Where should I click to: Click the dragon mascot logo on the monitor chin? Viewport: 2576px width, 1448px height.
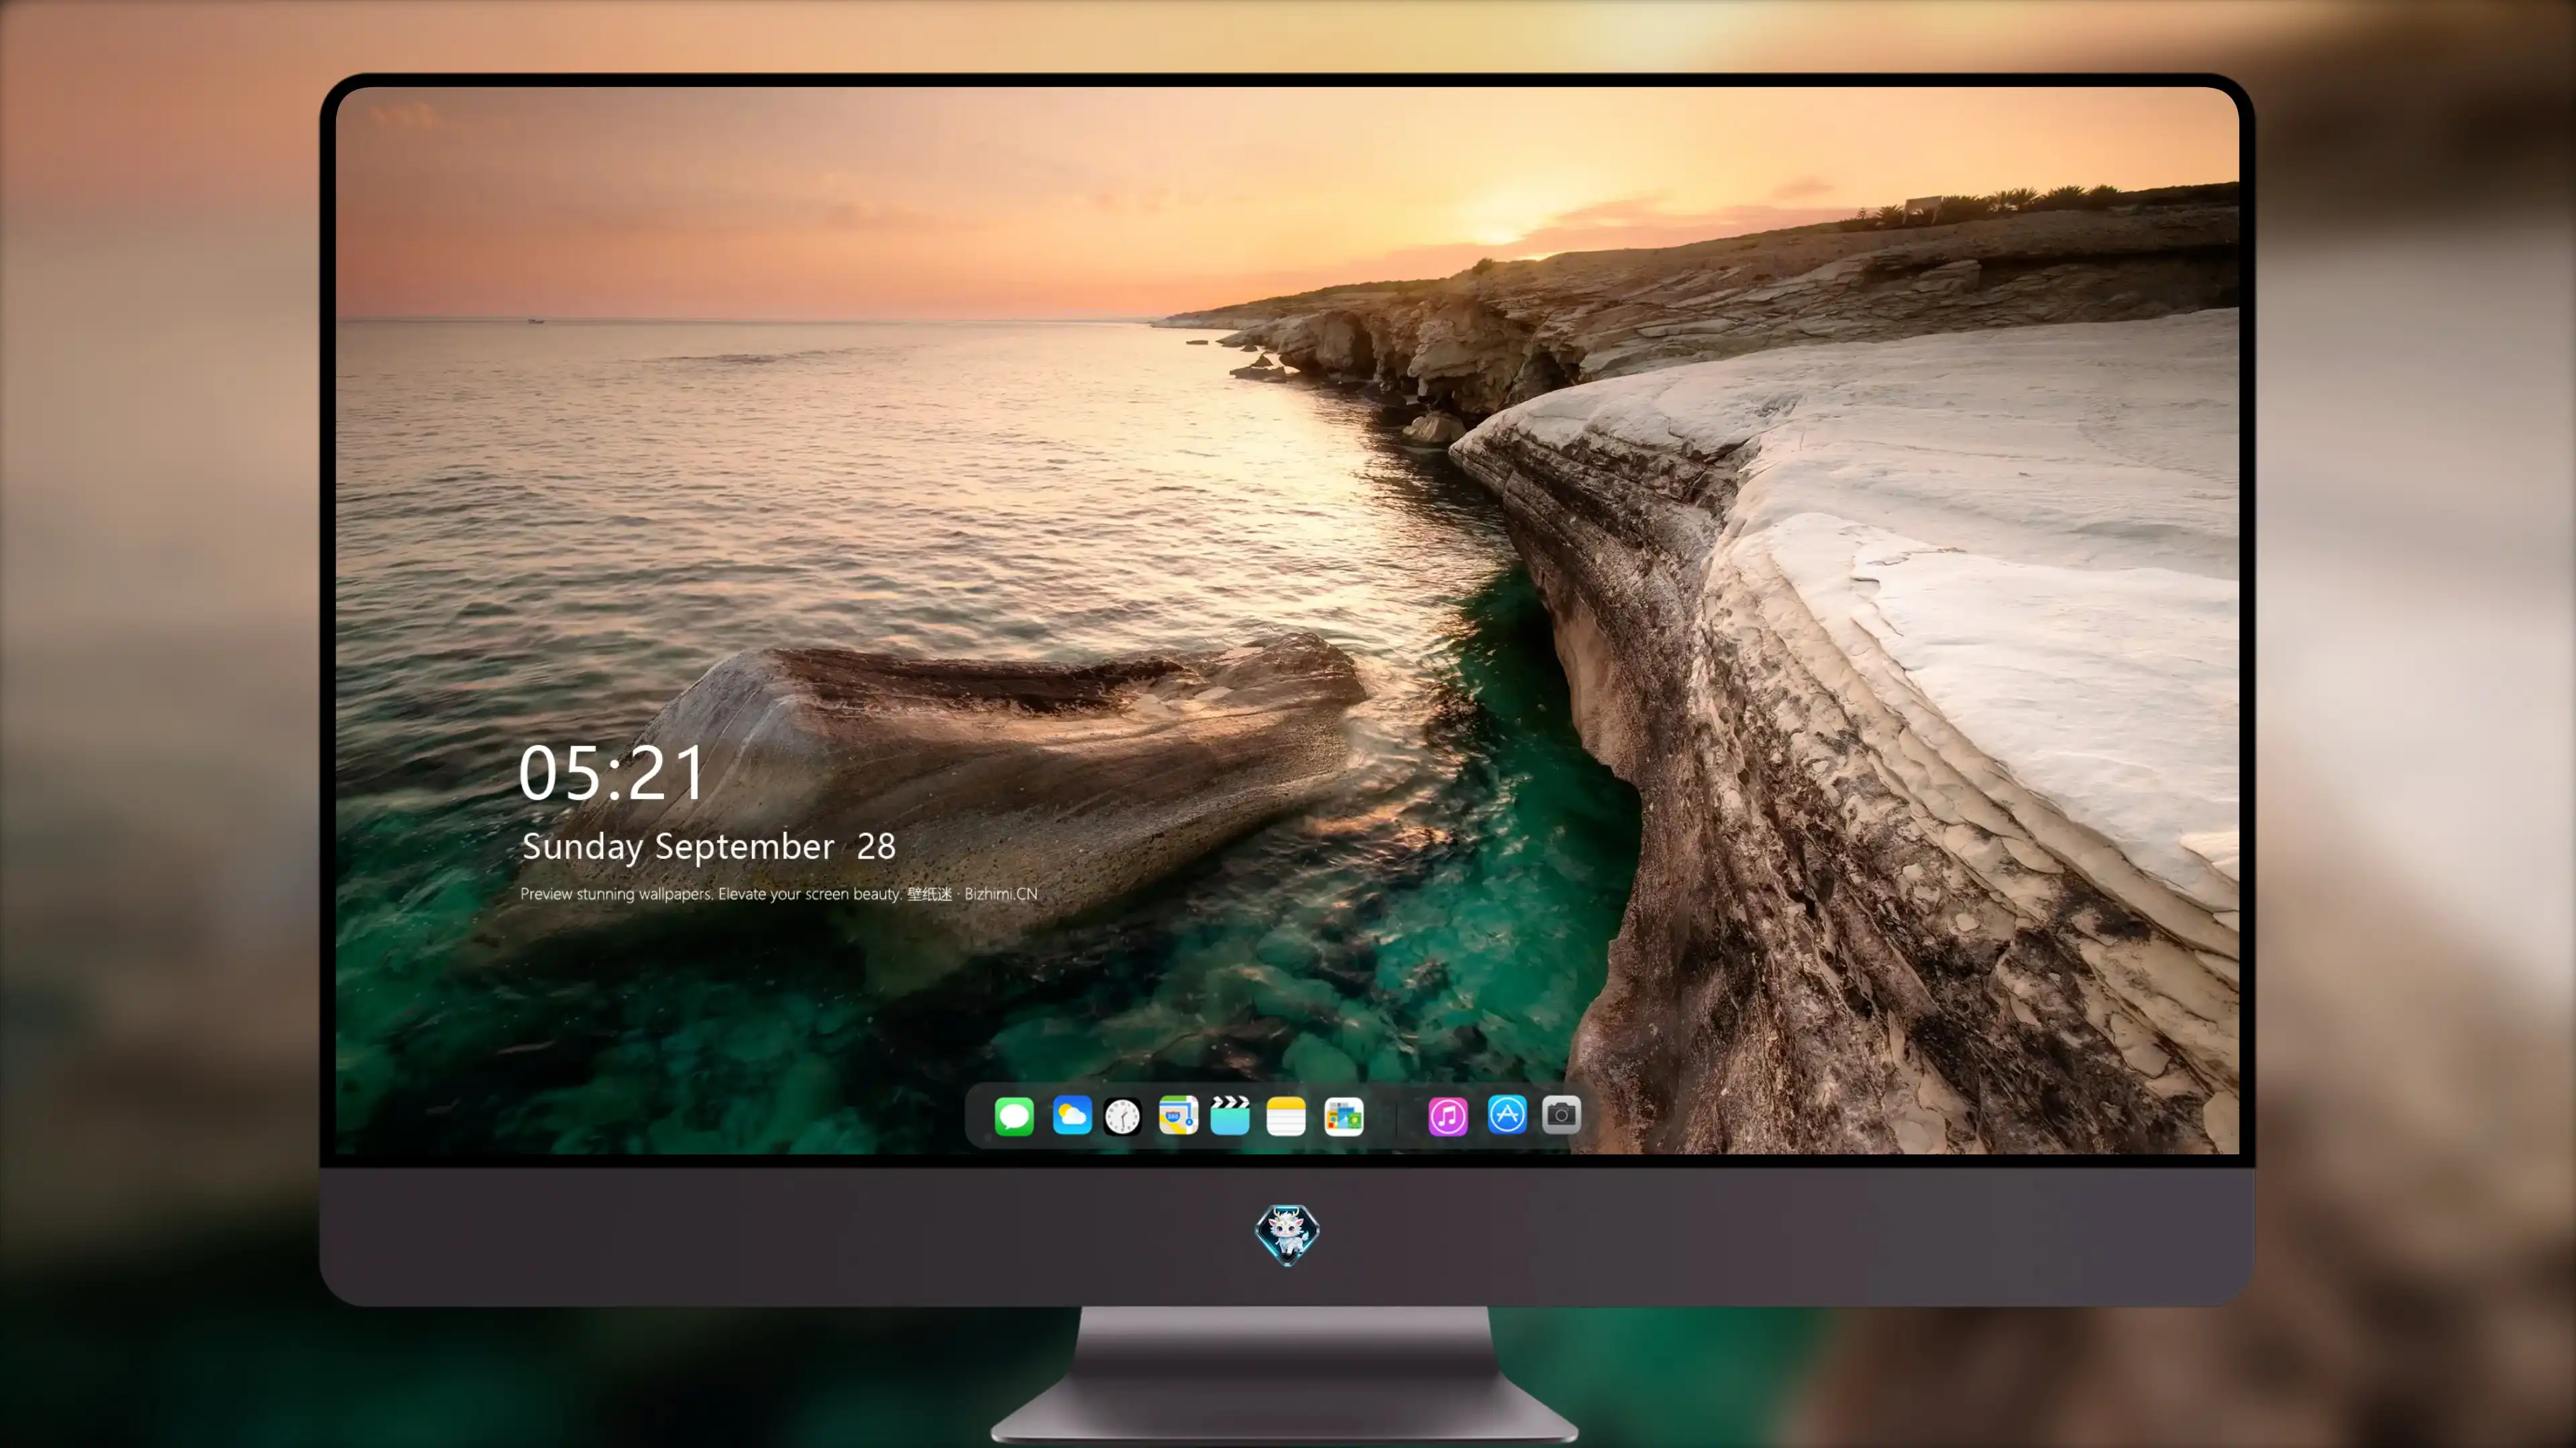1287,1234
